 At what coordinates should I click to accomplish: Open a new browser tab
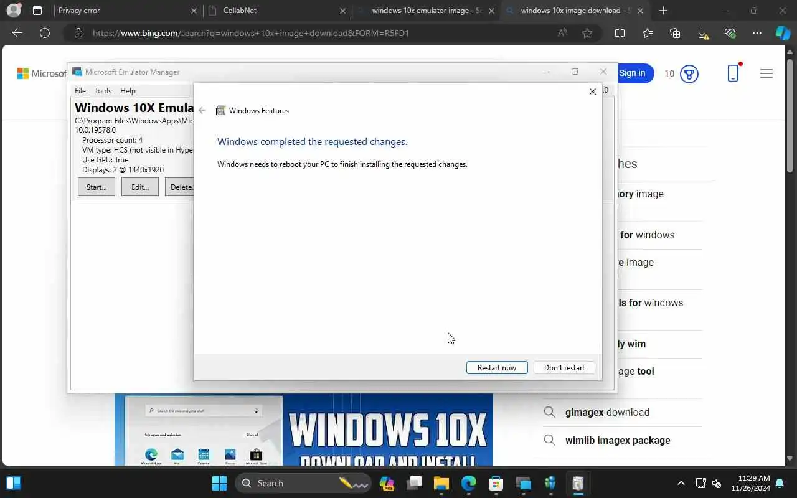click(x=663, y=11)
